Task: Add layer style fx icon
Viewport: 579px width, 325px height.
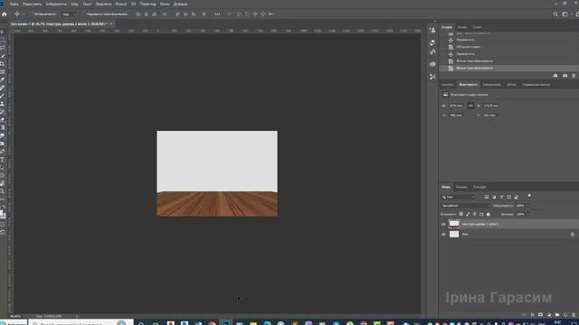Action: pos(532,315)
